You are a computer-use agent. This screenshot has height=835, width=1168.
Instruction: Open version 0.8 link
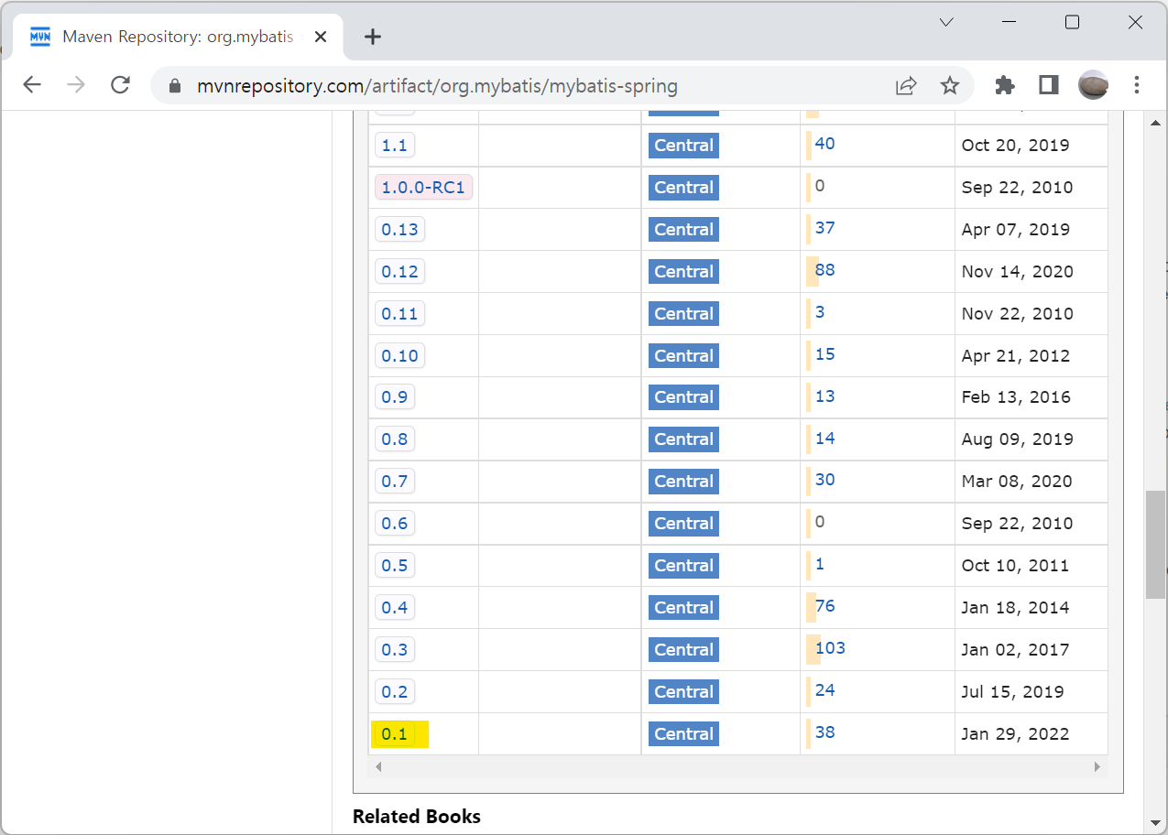pyautogui.click(x=394, y=439)
